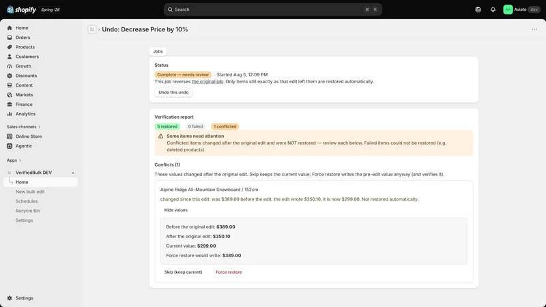This screenshot has width=546, height=307.
Task: Click the Alpine Ridge All-Mountain Snowboard / 152cm title
Action: tap(209, 190)
